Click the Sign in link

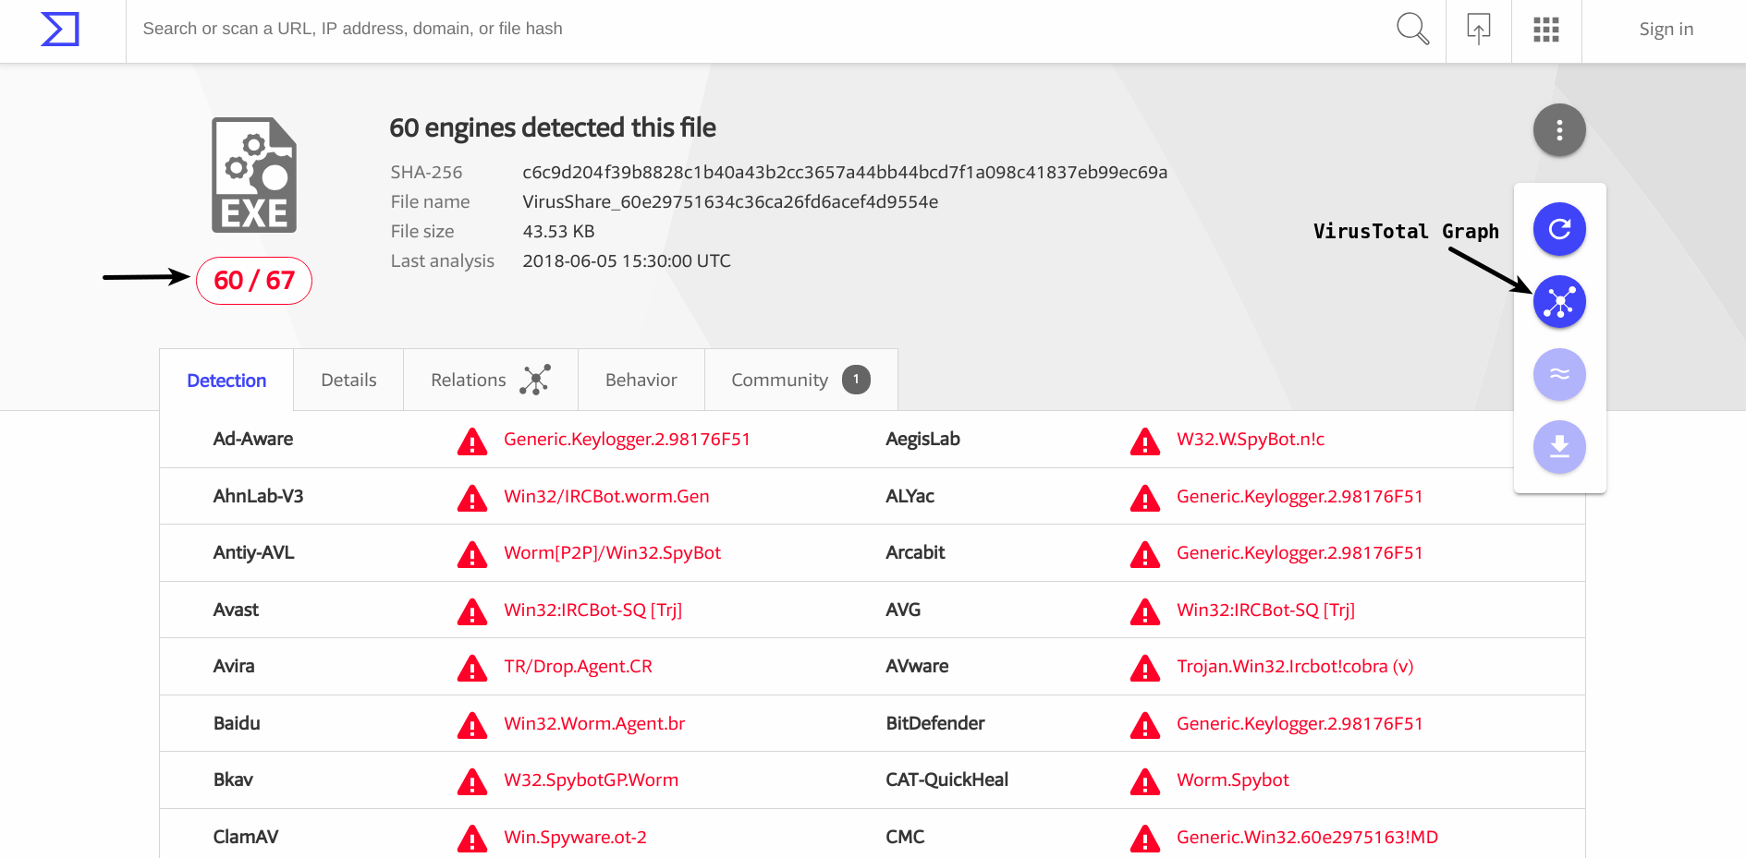[1666, 30]
